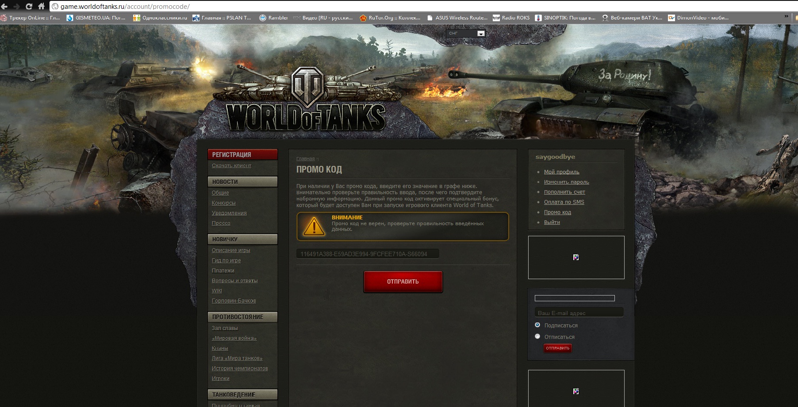Open the Мой профиль link
Screen dimensions: 798x407
561,172
